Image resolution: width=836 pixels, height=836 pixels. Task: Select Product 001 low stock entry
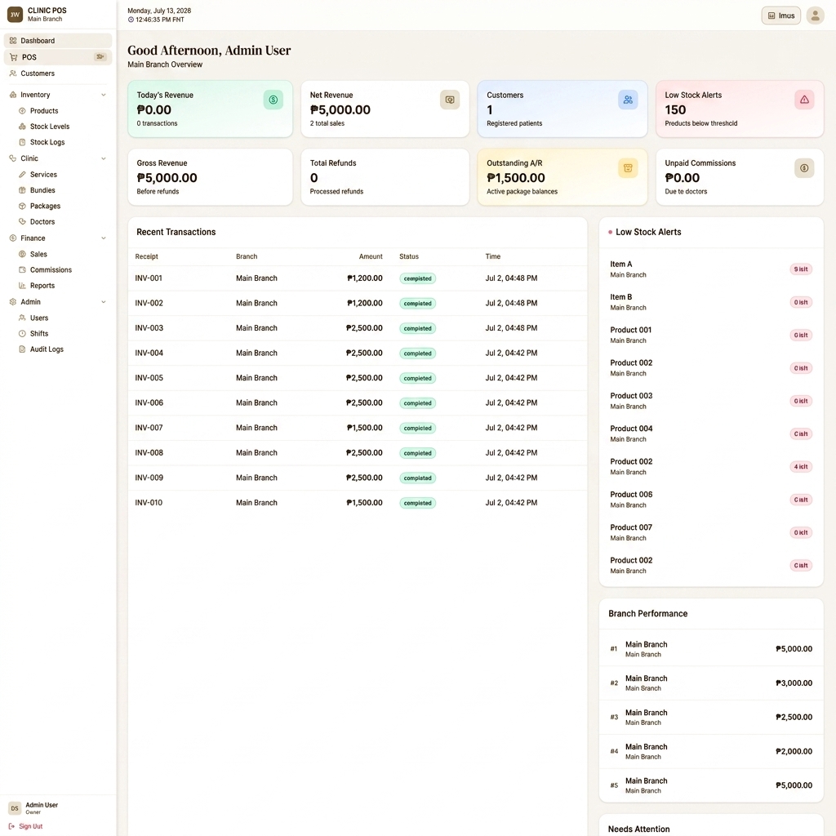[x=711, y=335]
